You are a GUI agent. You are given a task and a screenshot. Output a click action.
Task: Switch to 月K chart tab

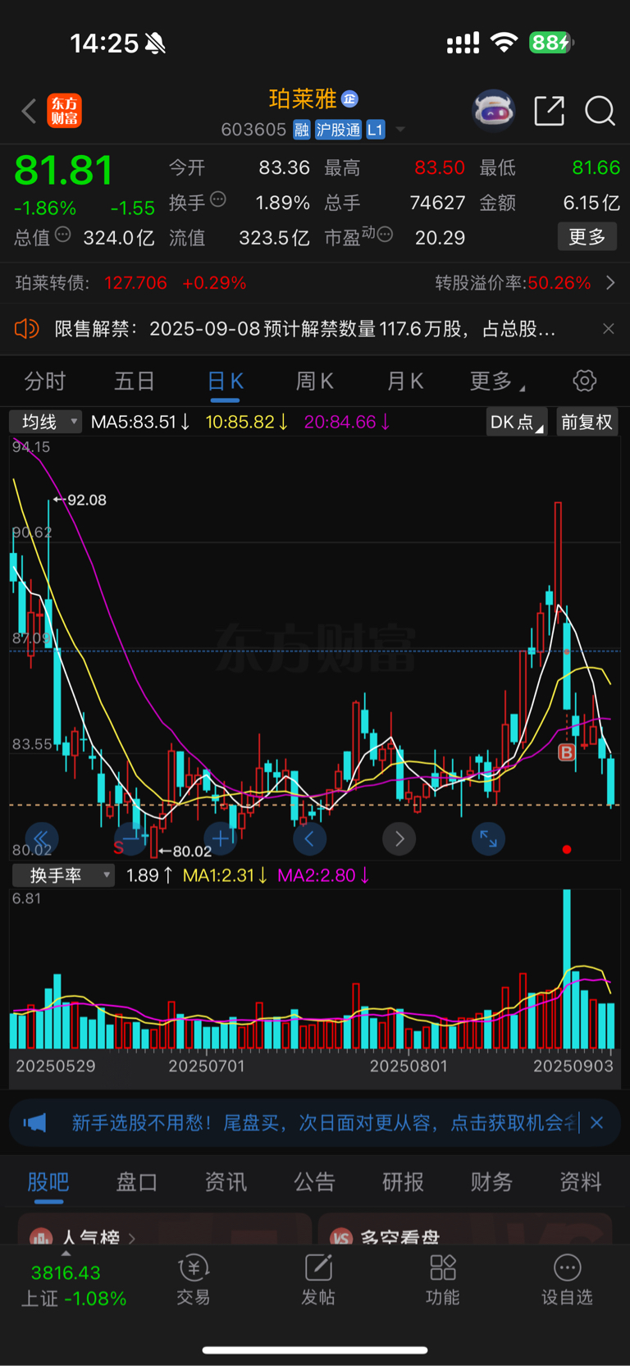click(x=405, y=381)
